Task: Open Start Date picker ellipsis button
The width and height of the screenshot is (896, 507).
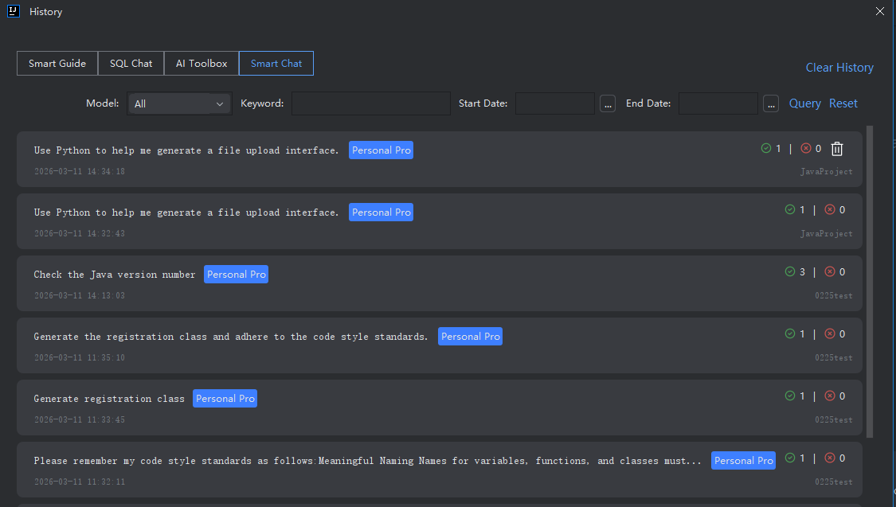Action: pyautogui.click(x=608, y=103)
